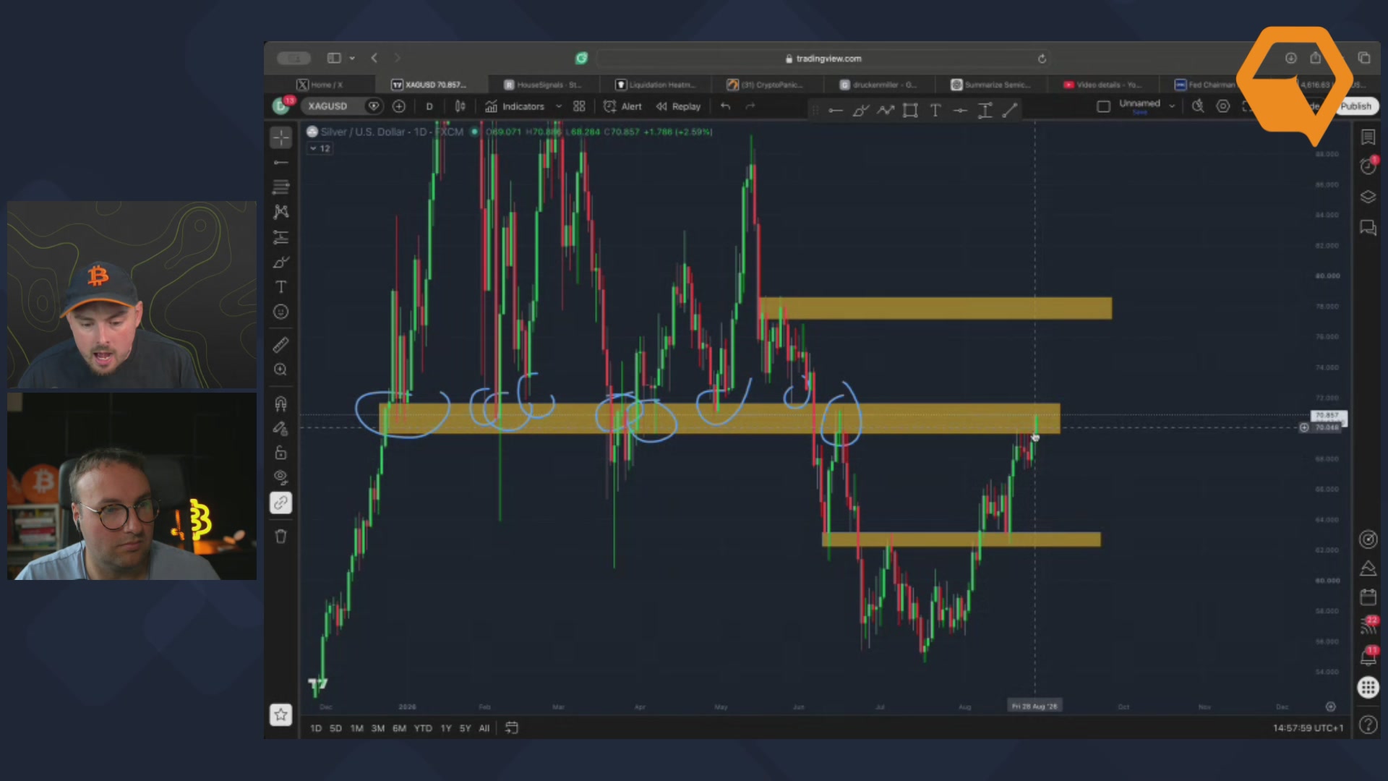Start bar Replay mode
This screenshot has height=781, width=1388.
[679, 106]
